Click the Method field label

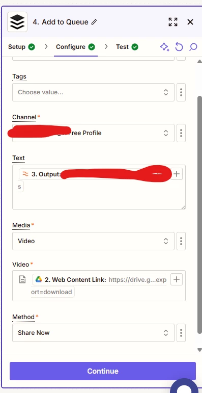(23, 317)
